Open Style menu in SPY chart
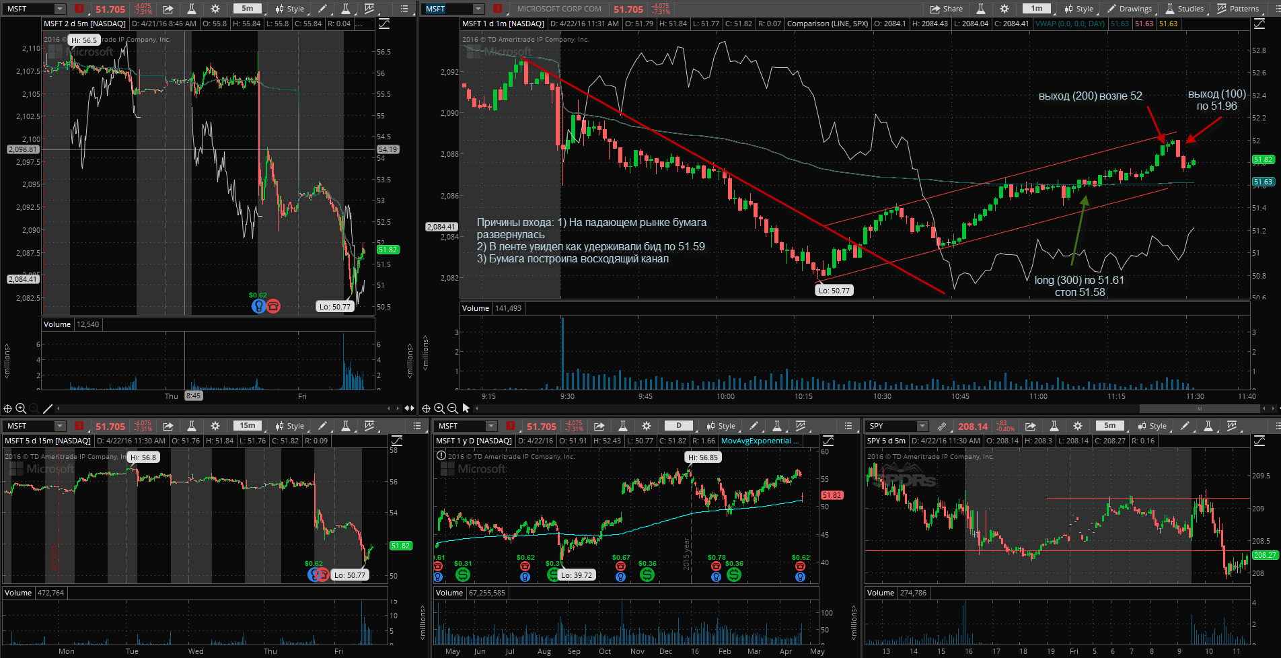 tap(1152, 426)
